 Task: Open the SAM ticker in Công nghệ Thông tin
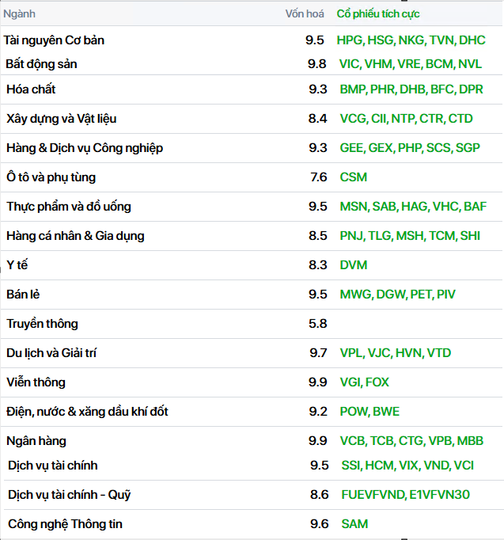point(354,524)
